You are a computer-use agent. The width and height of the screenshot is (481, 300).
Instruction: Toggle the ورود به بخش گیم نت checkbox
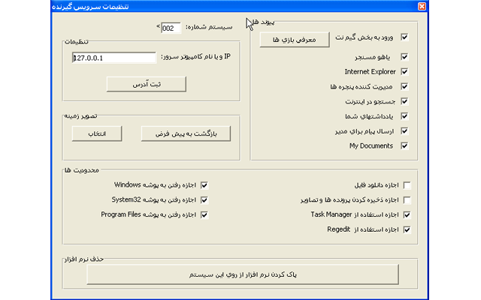pos(405,37)
